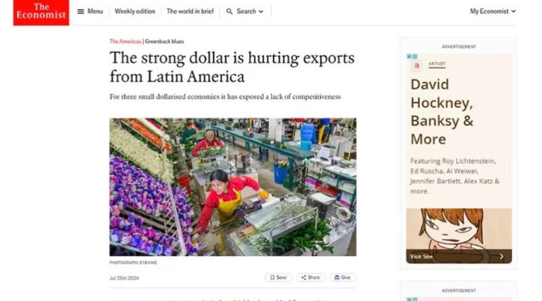Click the ARTNET advertiser name link
Screen dimensions: 542x301
click(437, 64)
